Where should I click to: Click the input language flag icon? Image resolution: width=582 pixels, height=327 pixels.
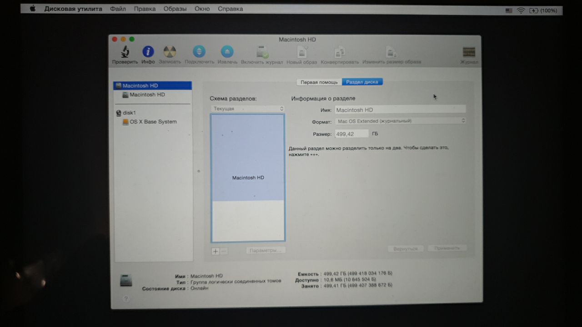pos(509,10)
